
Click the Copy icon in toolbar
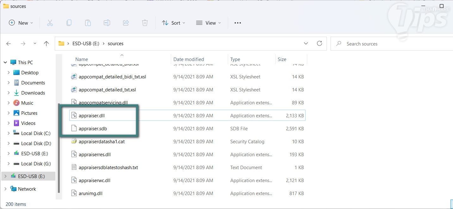tap(69, 23)
